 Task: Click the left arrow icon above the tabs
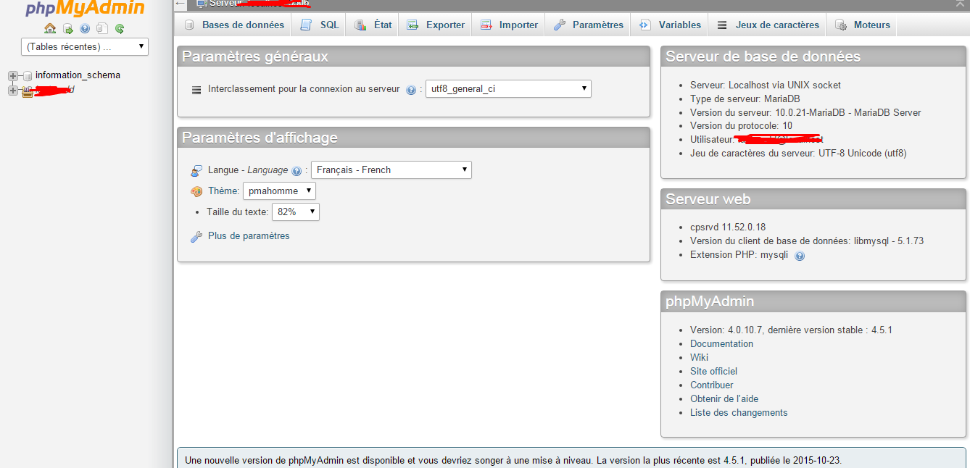[181, 4]
